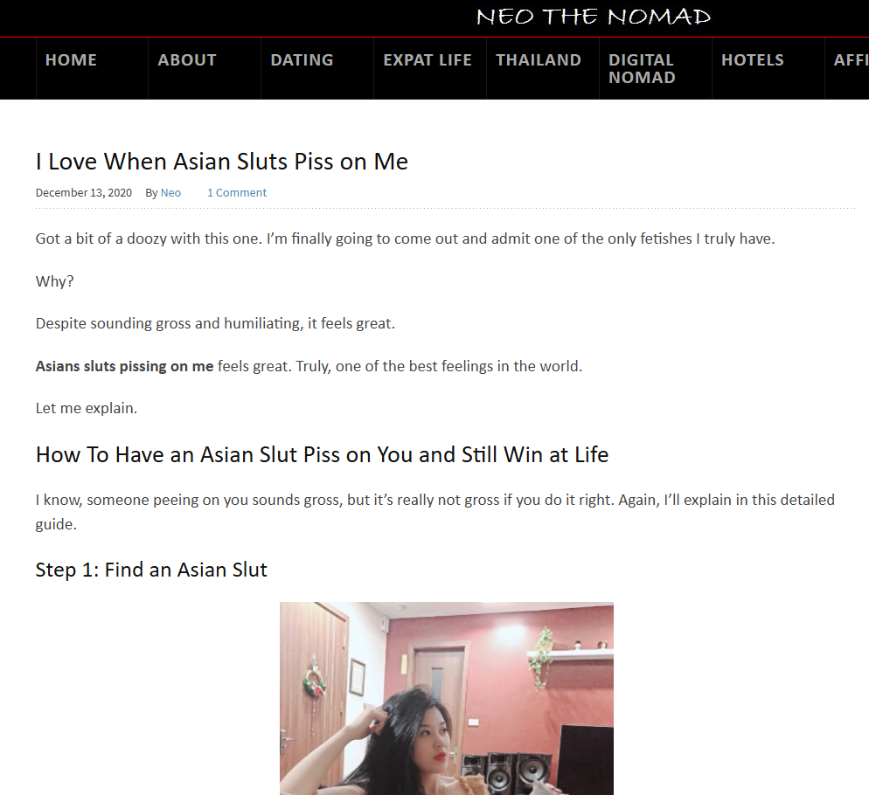Click the "Despite sounding gross" sentence
The height and width of the screenshot is (795, 869).
215,323
